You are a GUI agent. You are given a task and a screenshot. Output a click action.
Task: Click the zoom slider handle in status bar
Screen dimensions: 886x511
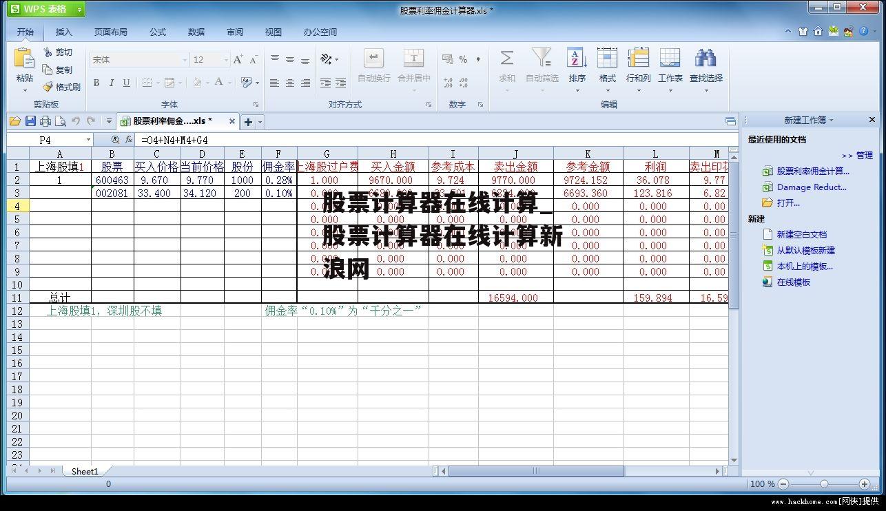(824, 484)
